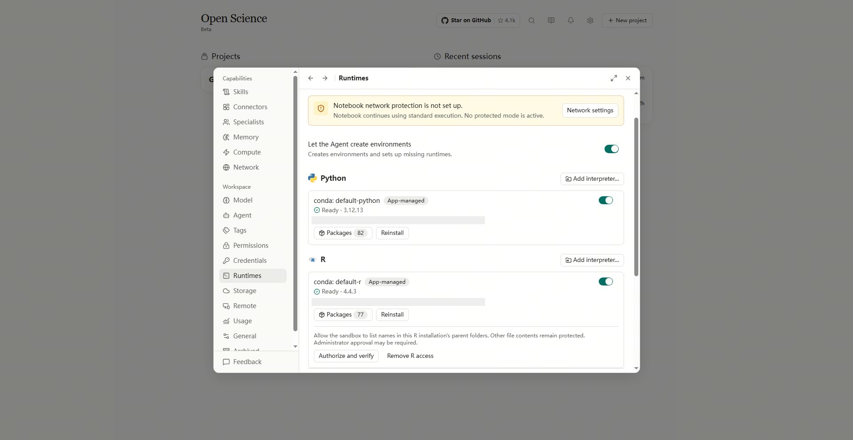Click the Runtimes panel vertical scrollbar

(637, 197)
